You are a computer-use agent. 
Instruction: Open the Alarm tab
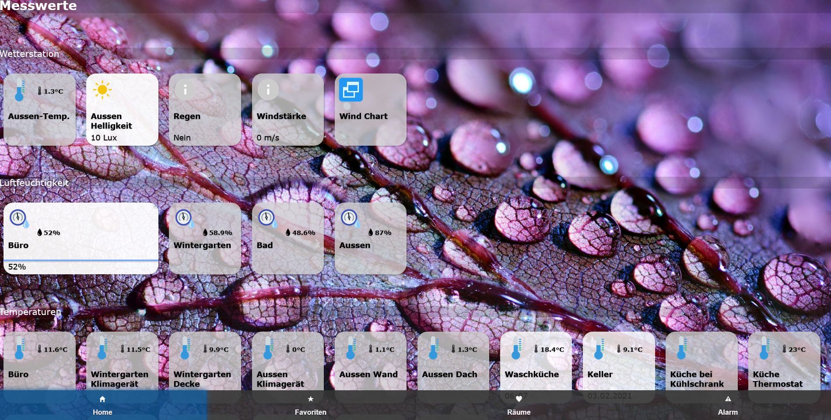727,405
